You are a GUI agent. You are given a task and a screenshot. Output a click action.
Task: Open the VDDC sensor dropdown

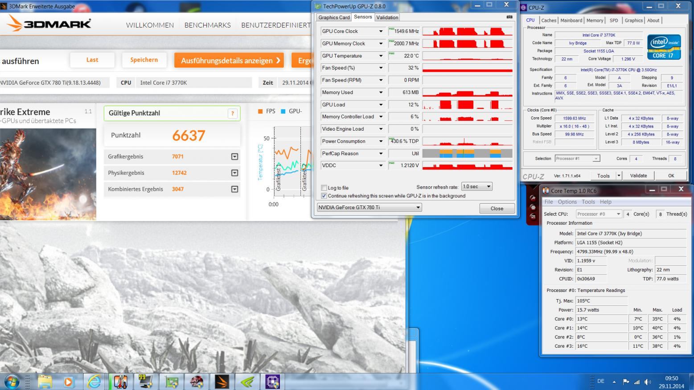coord(381,165)
